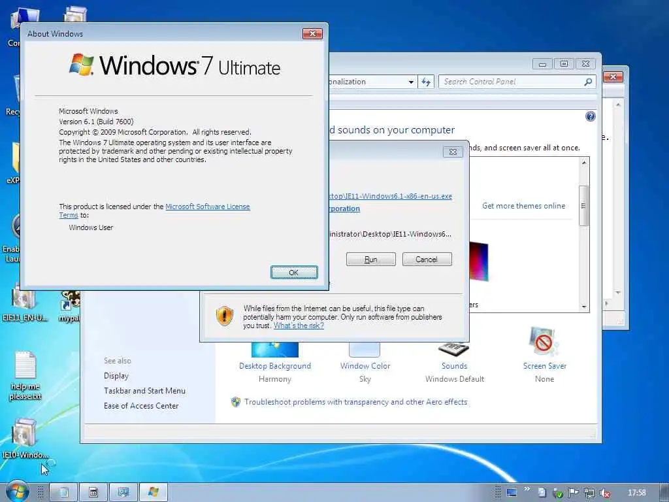This screenshot has height=502, width=669.
Task: Click the first taskbar button with the window icon
Action: point(63,492)
